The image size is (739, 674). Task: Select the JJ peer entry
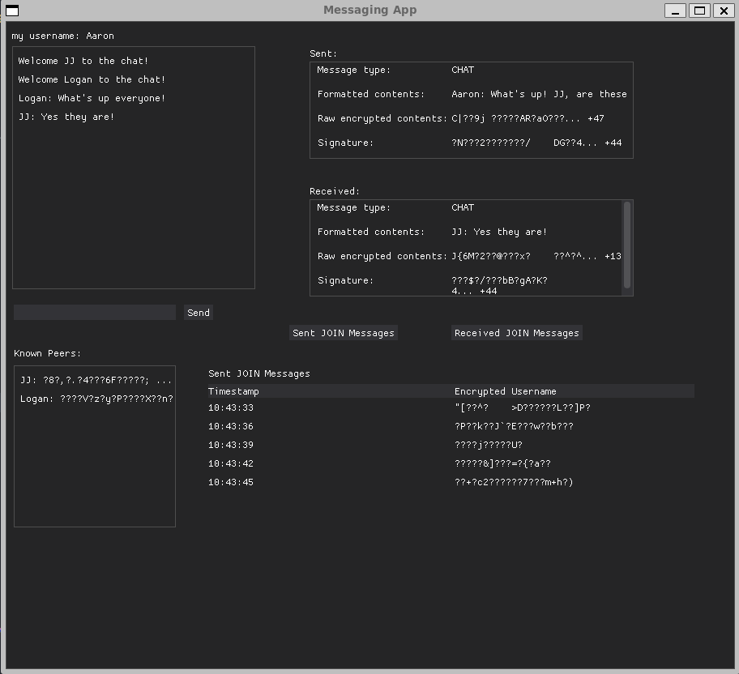96,380
